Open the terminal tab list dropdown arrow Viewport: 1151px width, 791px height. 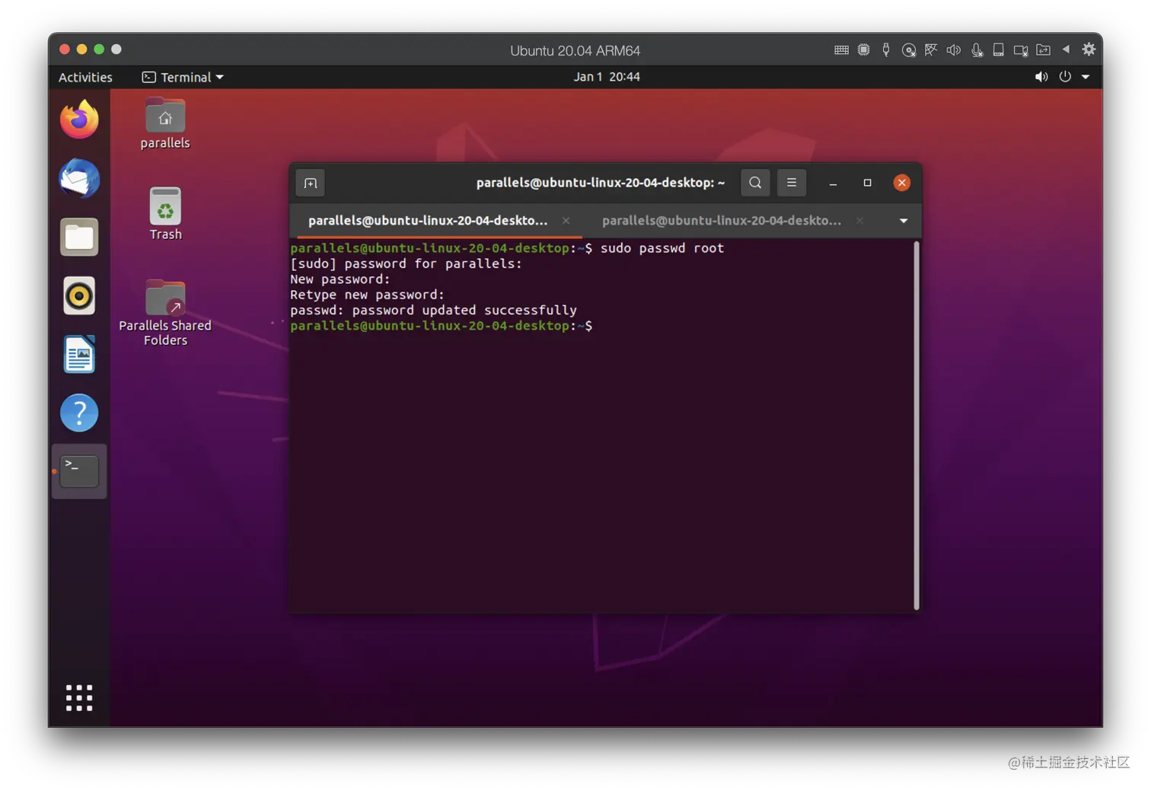(x=903, y=221)
